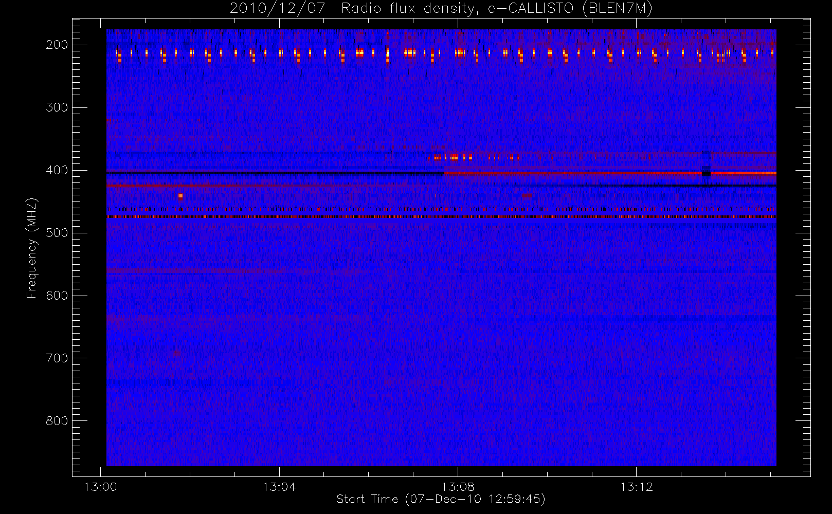The height and width of the screenshot is (514, 832).
Task: Select the 300 frequency tick label
Action: 57,107
